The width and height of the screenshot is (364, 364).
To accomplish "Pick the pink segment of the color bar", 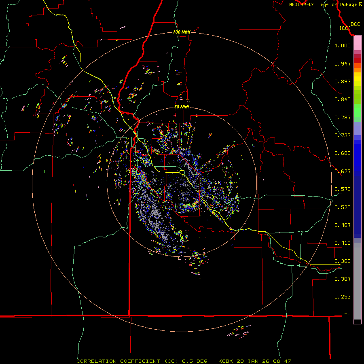I will (x=357, y=43).
